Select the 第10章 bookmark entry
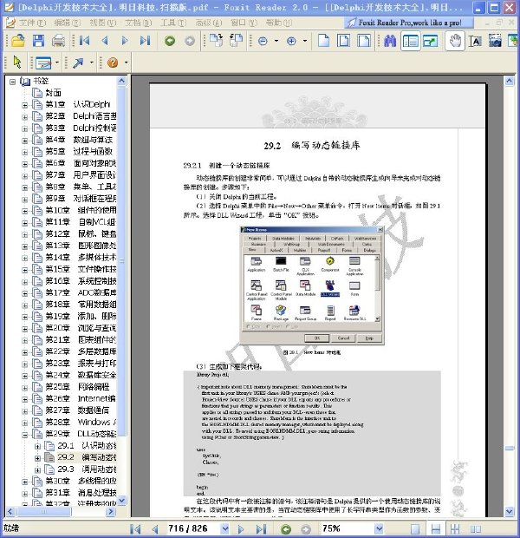 click(81, 210)
